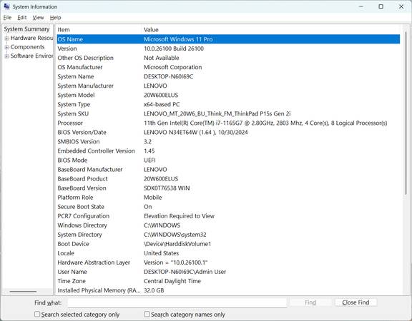412x321 pixels.
Task: Click the Find button
Action: coord(310,302)
